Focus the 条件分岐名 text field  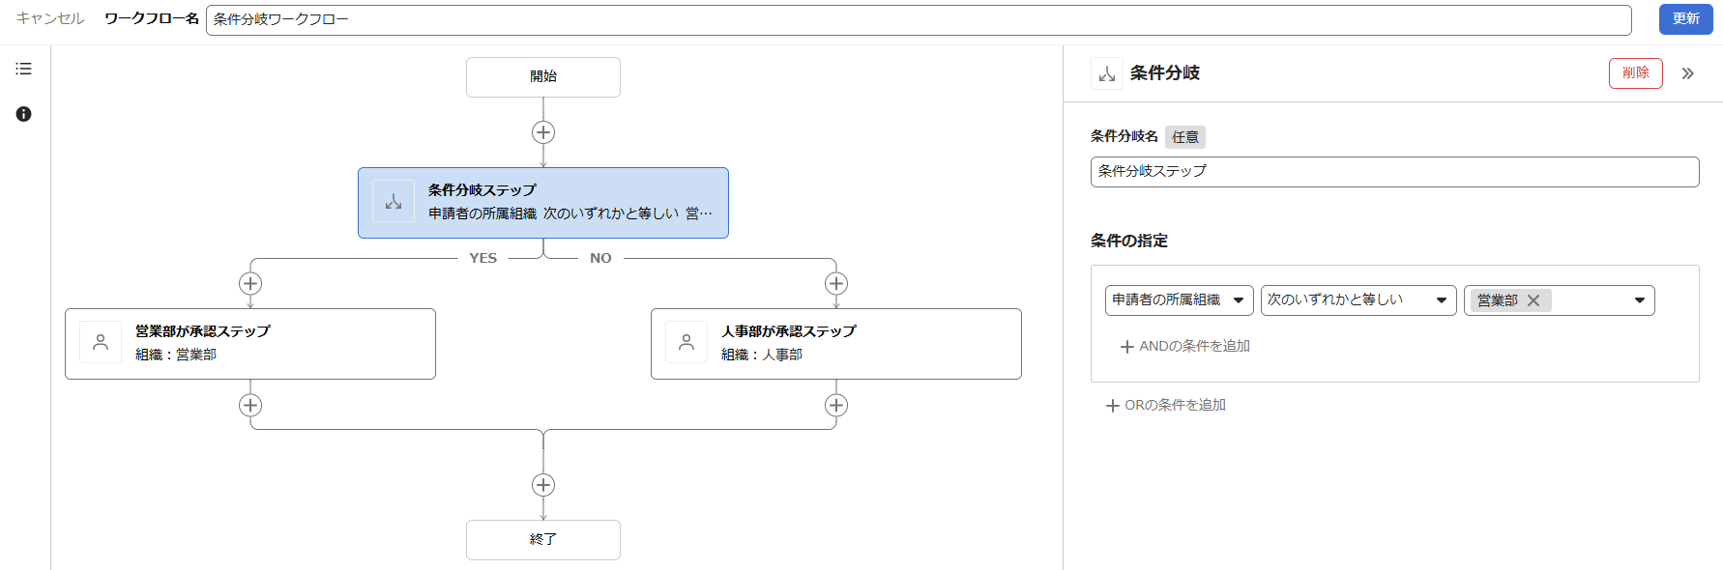(x=1393, y=172)
